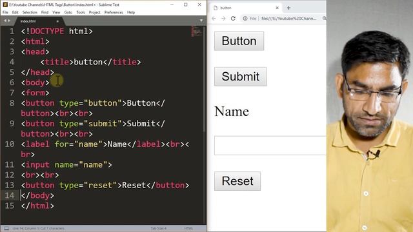This screenshot has width=413, height=232.
Task: Focus the name text input on webpage
Action: click(x=270, y=146)
